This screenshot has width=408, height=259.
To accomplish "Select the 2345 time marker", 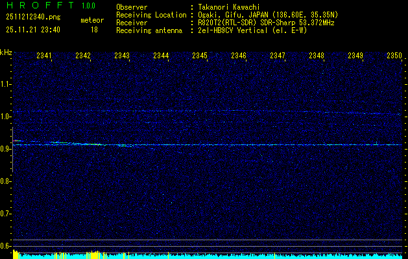I will (200, 56).
